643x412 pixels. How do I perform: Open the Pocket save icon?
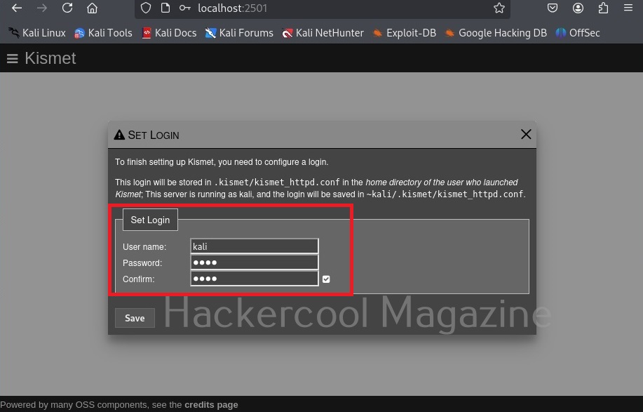(553, 8)
